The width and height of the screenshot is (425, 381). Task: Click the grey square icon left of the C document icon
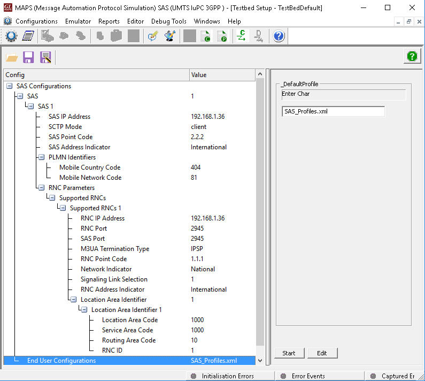[x=189, y=36]
